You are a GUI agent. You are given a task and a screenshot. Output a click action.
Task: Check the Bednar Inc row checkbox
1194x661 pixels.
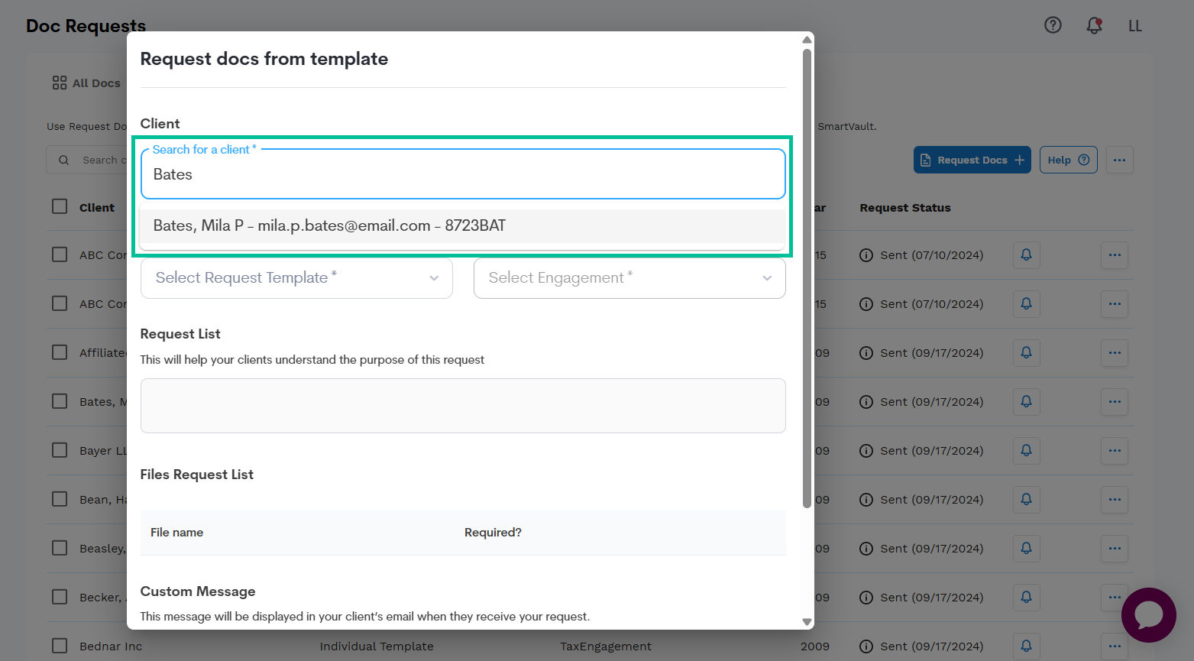tap(60, 646)
